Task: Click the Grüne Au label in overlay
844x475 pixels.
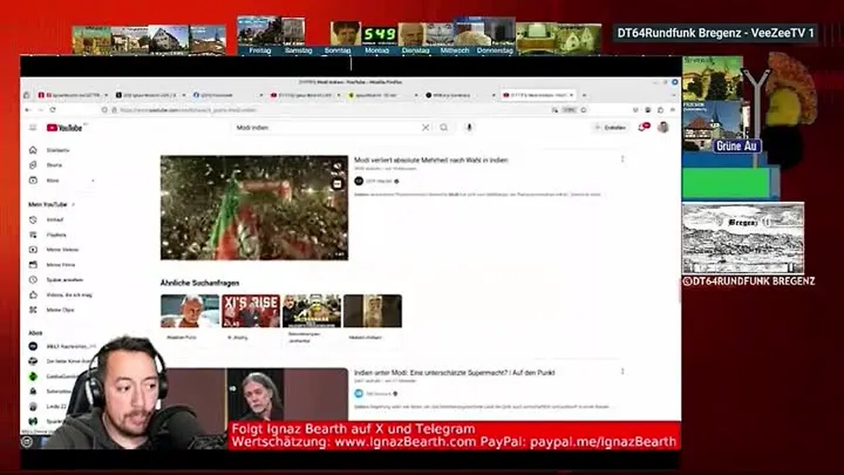Action: pyautogui.click(x=737, y=145)
